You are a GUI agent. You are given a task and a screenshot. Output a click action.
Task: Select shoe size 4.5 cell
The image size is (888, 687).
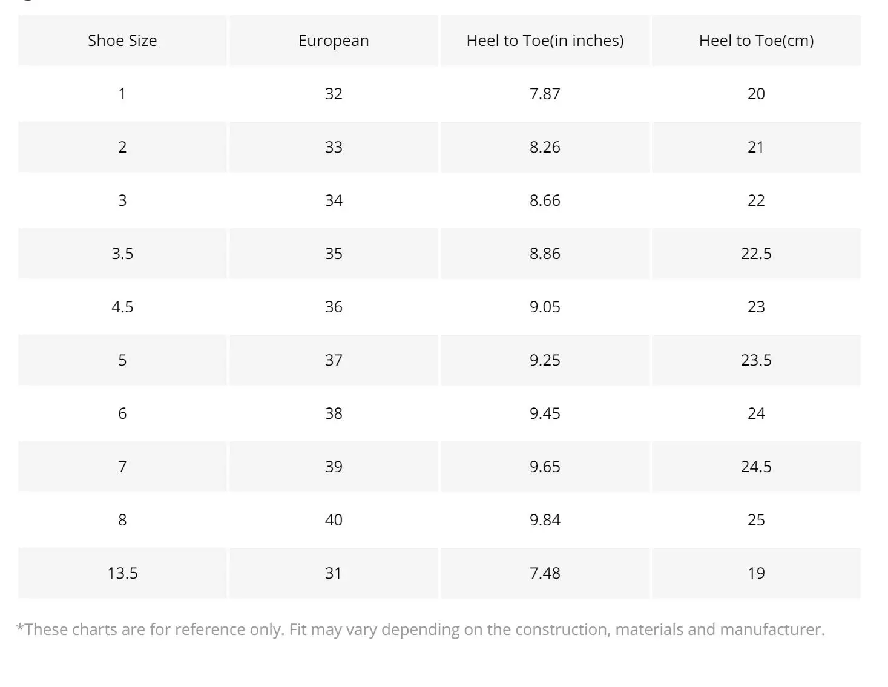[x=122, y=307]
